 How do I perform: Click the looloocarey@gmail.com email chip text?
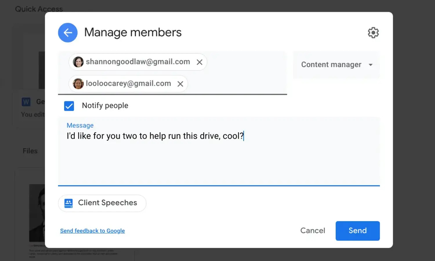[x=128, y=84]
